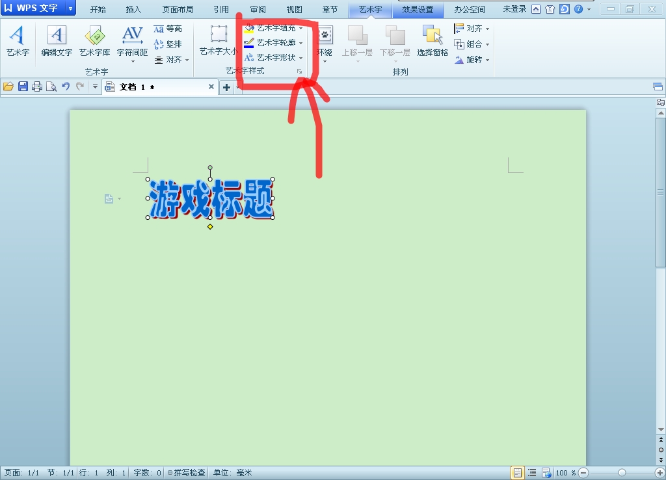This screenshot has width=666, height=480.
Task: Click the blue refresh-style icon near help
Action: pyautogui.click(x=564, y=9)
